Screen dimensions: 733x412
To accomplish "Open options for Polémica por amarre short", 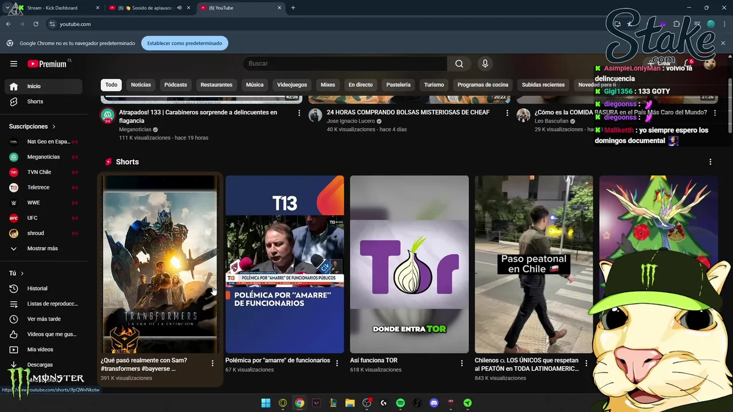I will click(337, 363).
